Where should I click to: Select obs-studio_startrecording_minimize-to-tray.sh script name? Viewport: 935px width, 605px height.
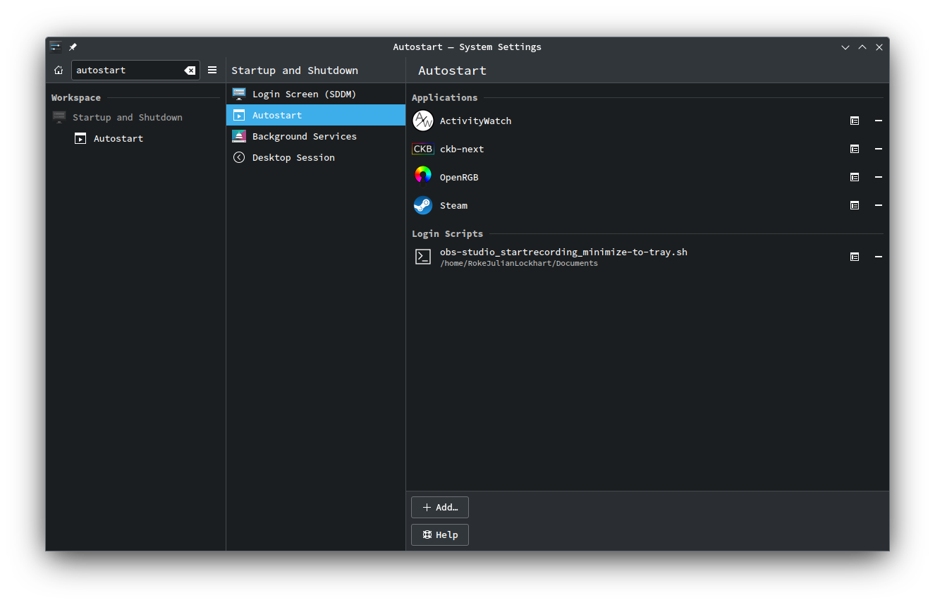[563, 252]
